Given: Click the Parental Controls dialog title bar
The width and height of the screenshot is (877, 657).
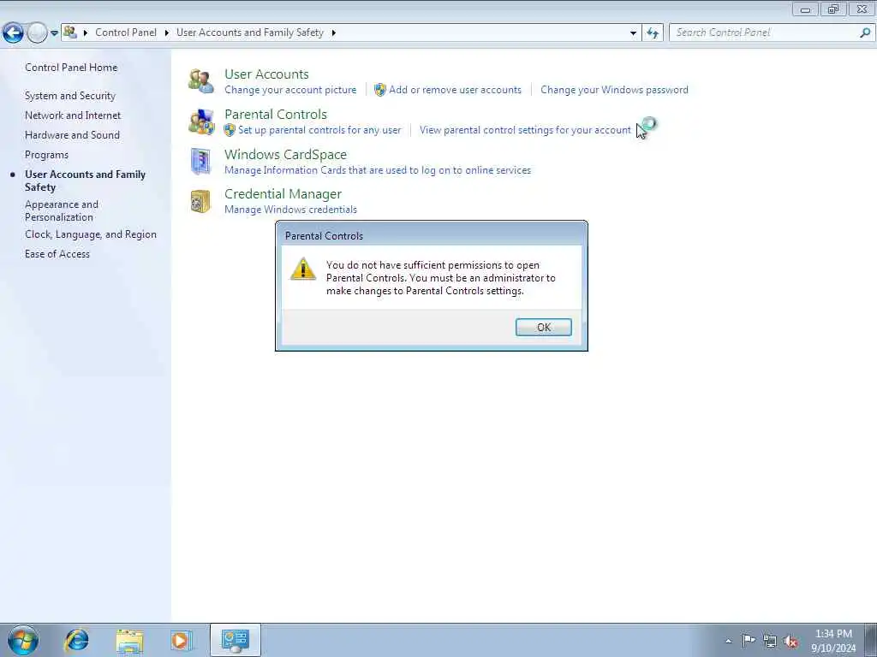Looking at the screenshot, I should point(432,236).
